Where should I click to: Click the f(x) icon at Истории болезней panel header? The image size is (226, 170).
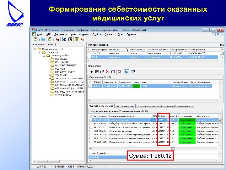pyautogui.click(x=222, y=45)
